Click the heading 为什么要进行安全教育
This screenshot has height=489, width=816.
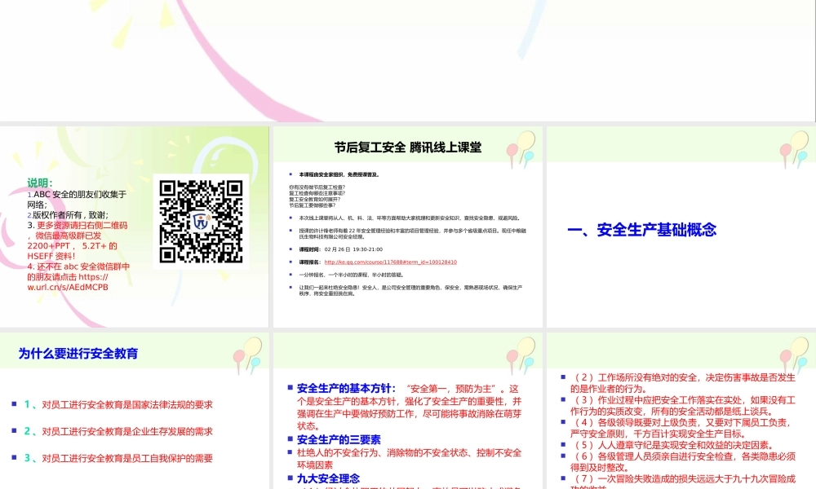pos(78,354)
